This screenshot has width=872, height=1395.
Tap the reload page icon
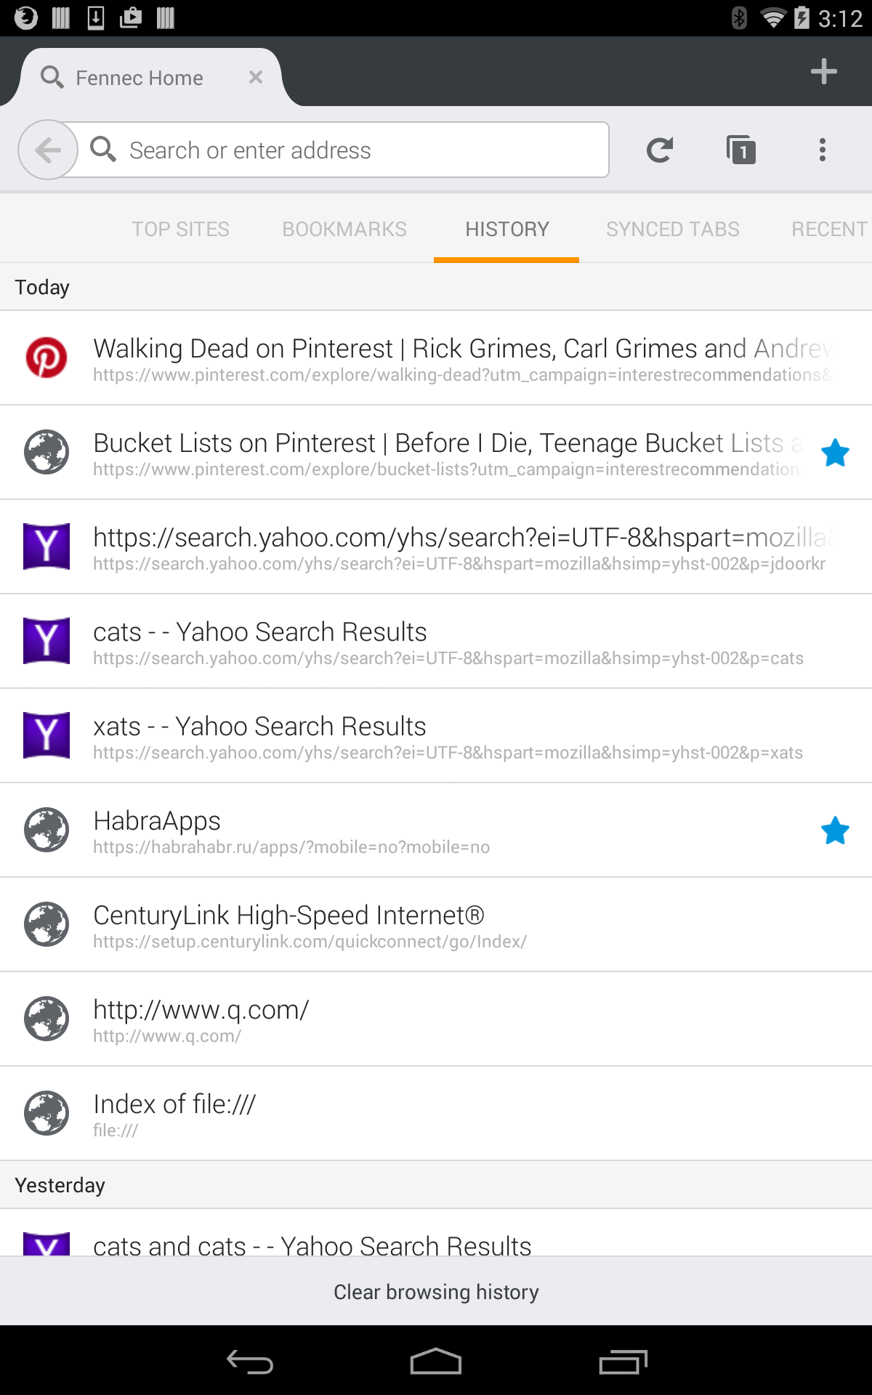tap(660, 150)
